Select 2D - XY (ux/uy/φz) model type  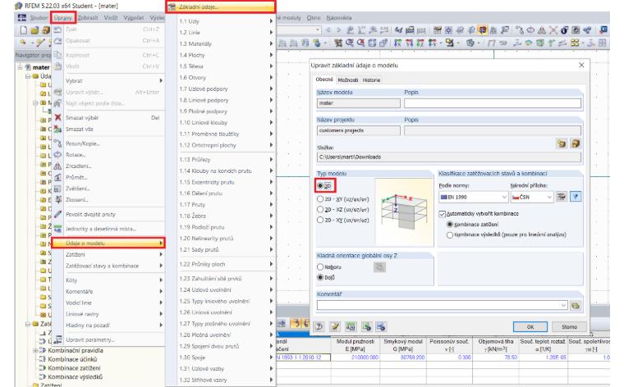tap(320, 220)
